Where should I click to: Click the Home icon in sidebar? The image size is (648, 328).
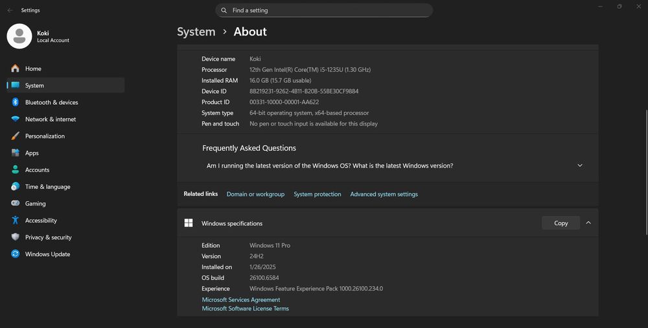click(x=15, y=69)
